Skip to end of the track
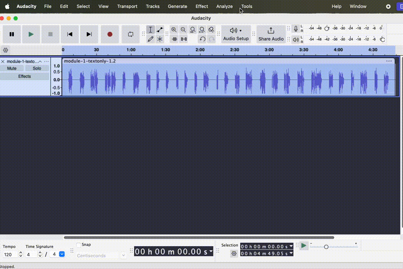 tap(89, 34)
